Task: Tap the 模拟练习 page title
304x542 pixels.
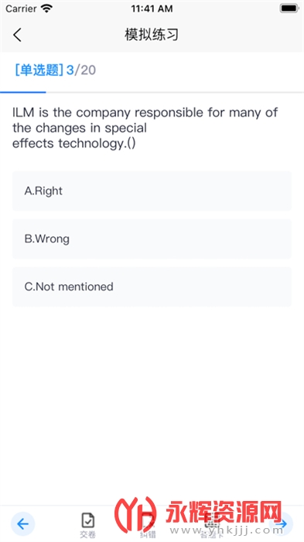Action: (152, 35)
